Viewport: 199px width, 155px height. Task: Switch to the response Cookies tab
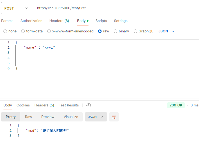[23, 105]
